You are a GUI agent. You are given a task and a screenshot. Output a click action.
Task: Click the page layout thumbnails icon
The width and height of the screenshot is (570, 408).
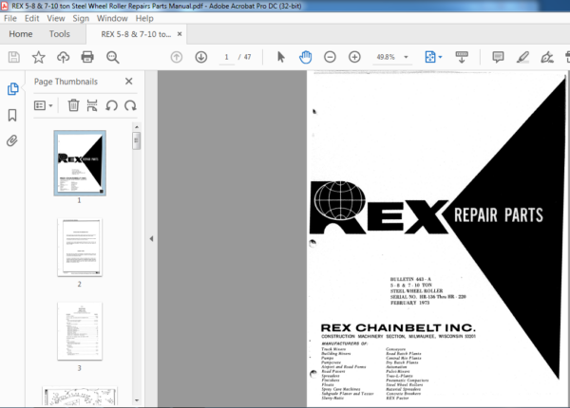pyautogui.click(x=92, y=105)
